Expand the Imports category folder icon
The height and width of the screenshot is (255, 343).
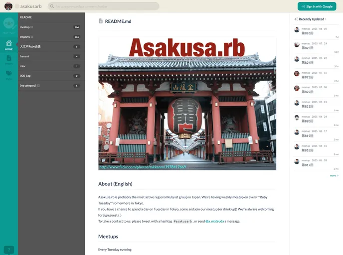[x=32, y=37]
